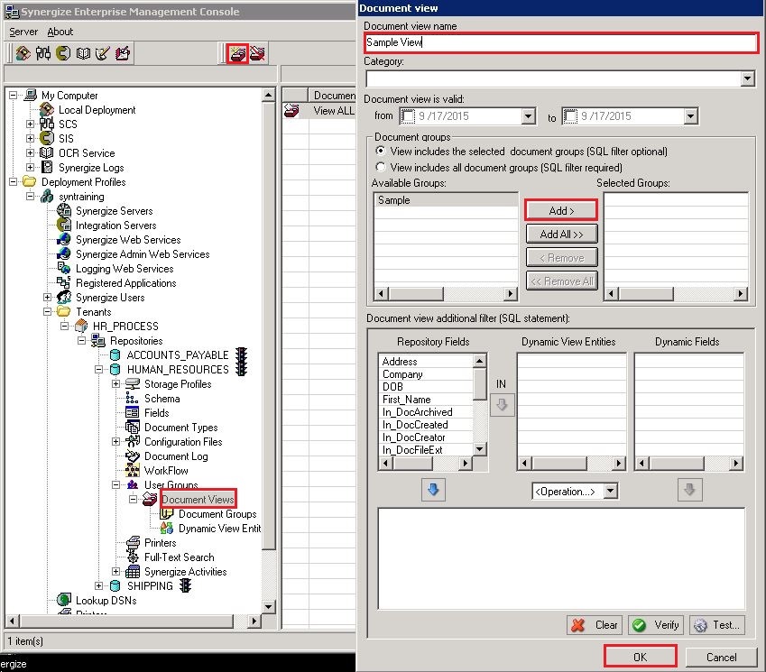Click the Logging Web Services icon
The image size is (766, 672).
click(64, 268)
